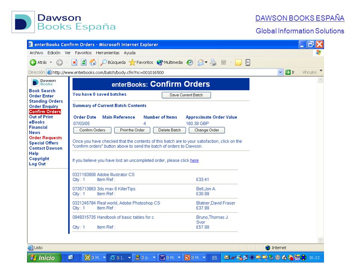This screenshot has height=270, width=360.
Task: Open Order Enter in the sidebar
Action: [41, 96]
